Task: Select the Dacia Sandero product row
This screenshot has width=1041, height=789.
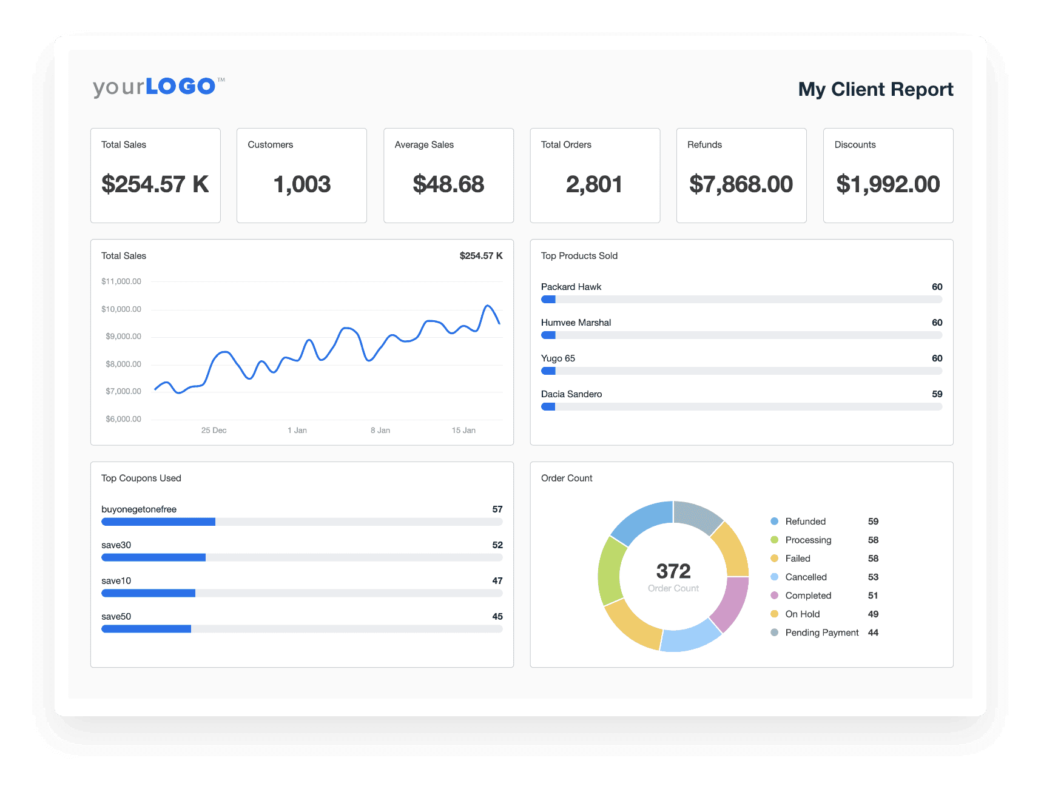Action: pos(741,400)
